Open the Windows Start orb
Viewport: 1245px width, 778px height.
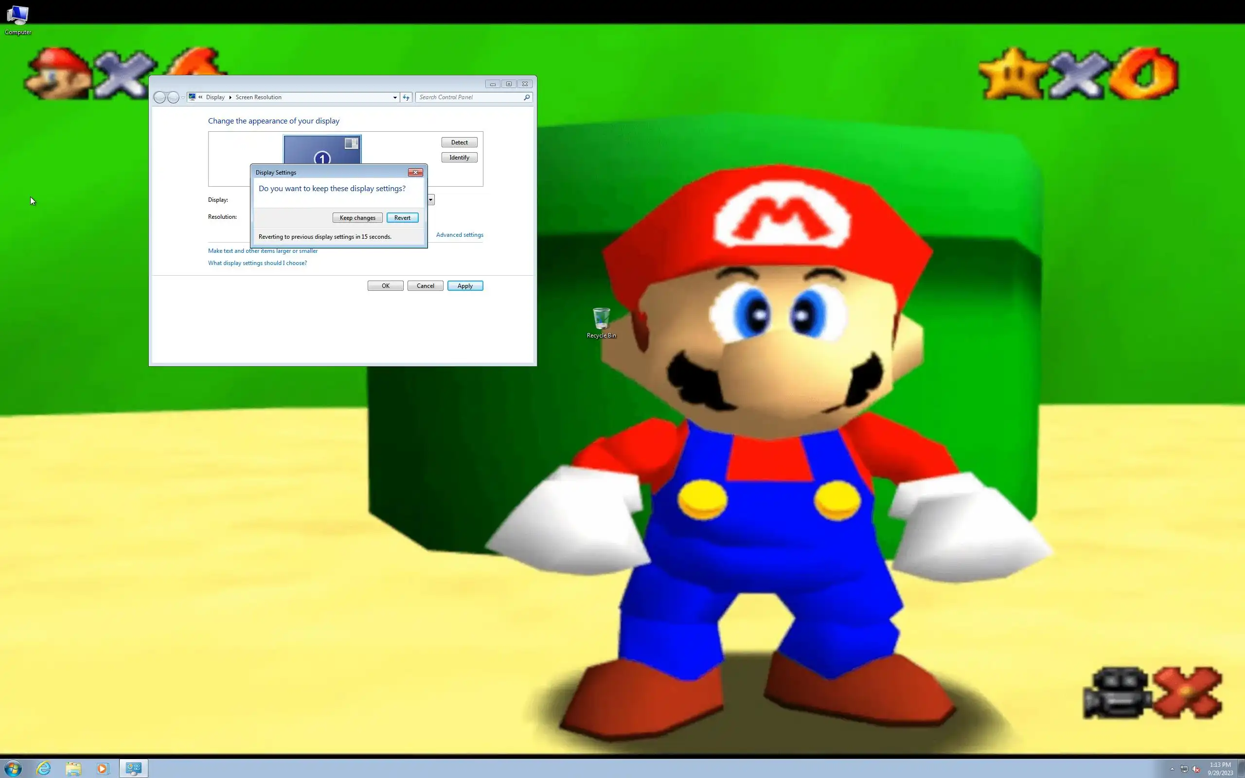click(x=14, y=768)
